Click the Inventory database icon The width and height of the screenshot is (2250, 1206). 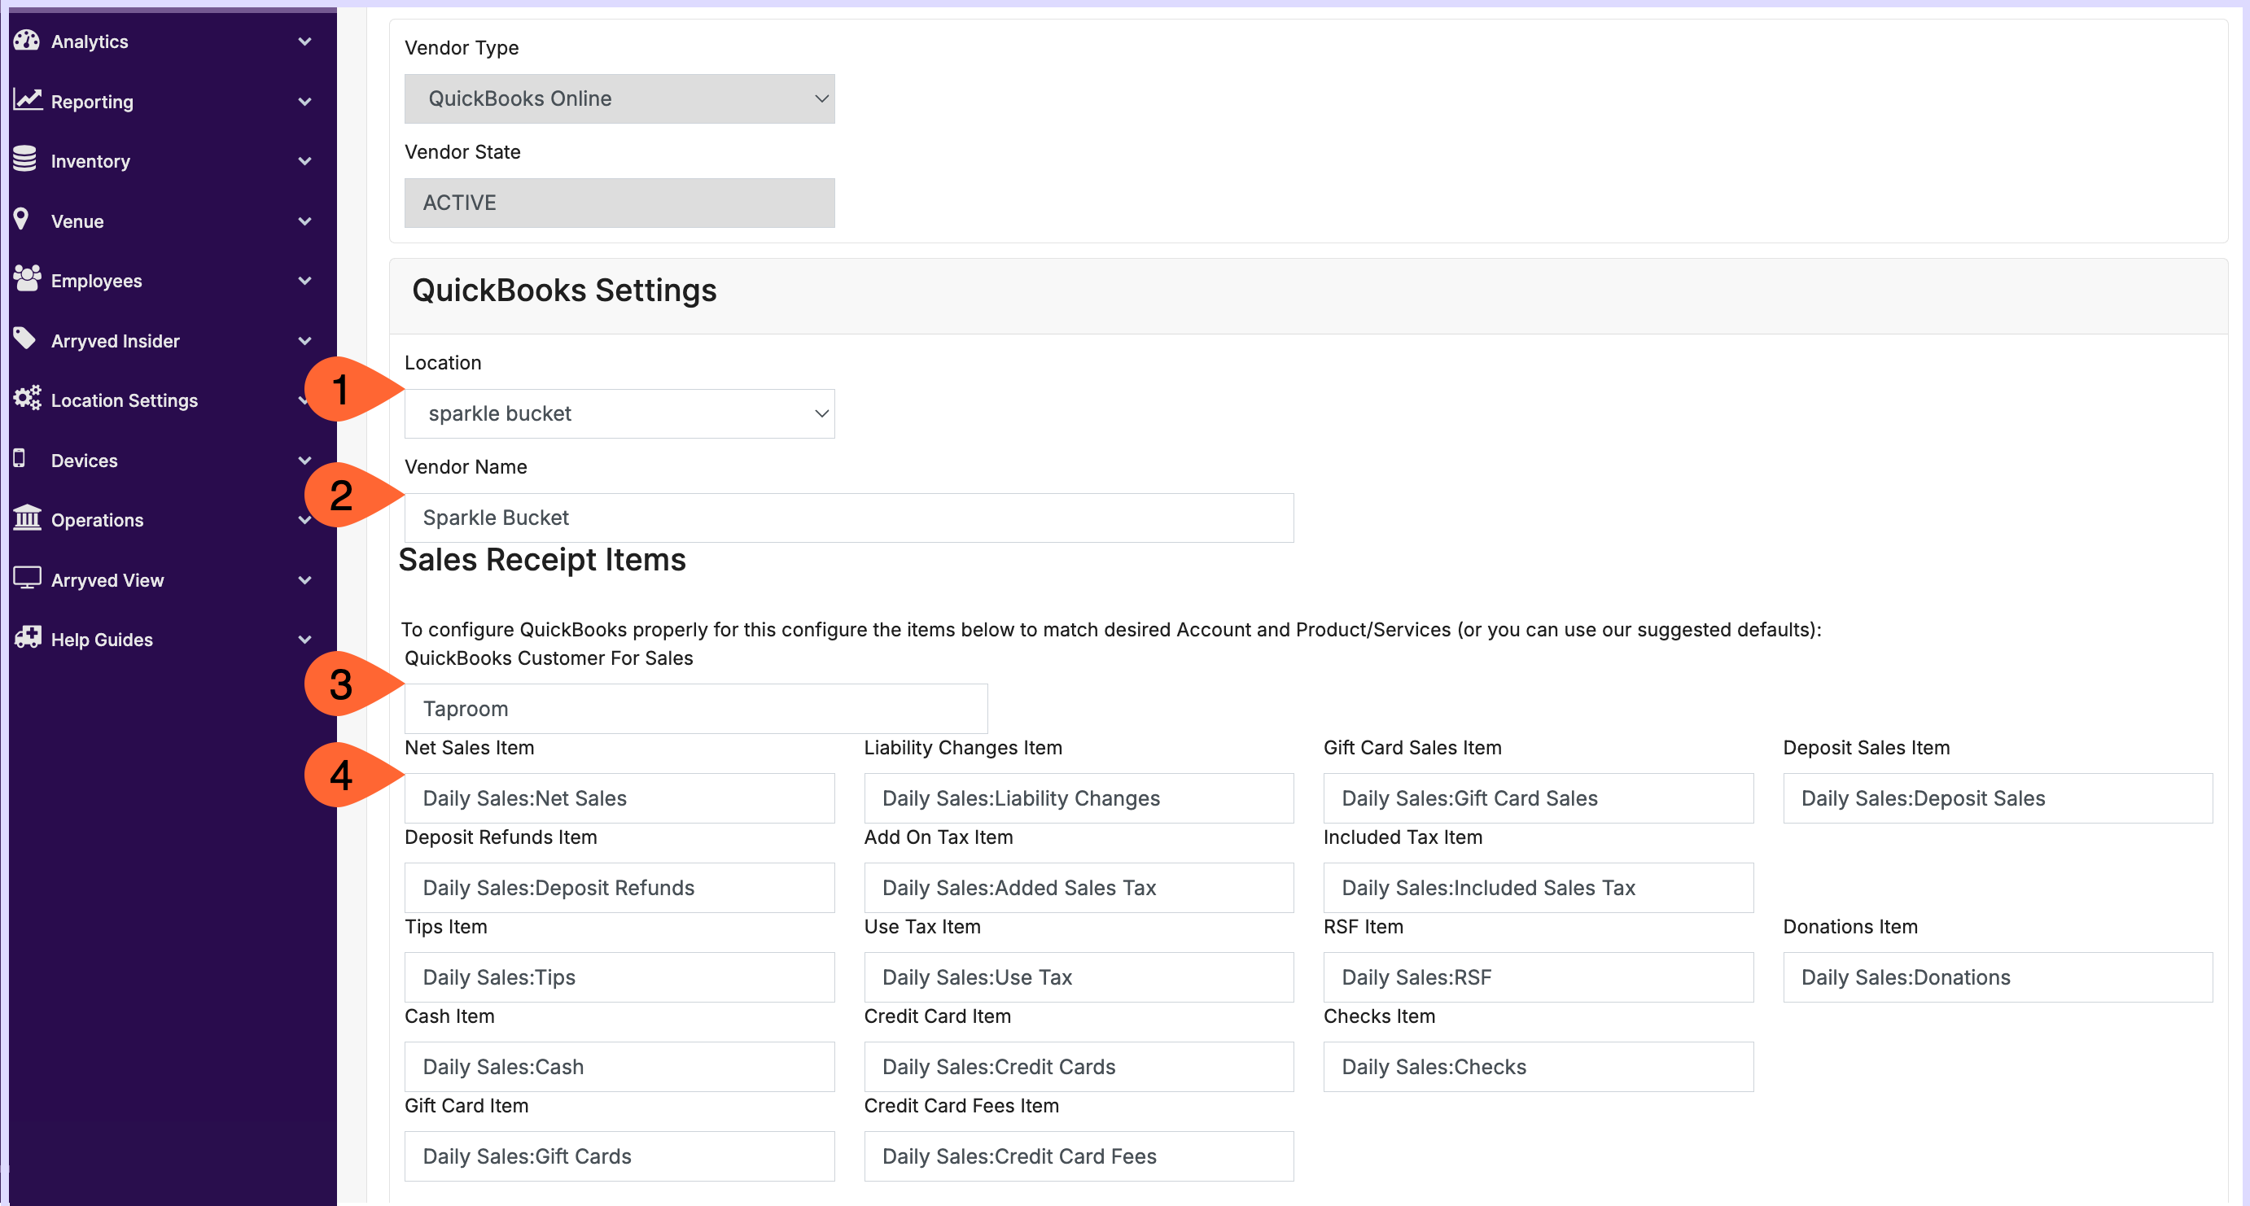(x=25, y=159)
